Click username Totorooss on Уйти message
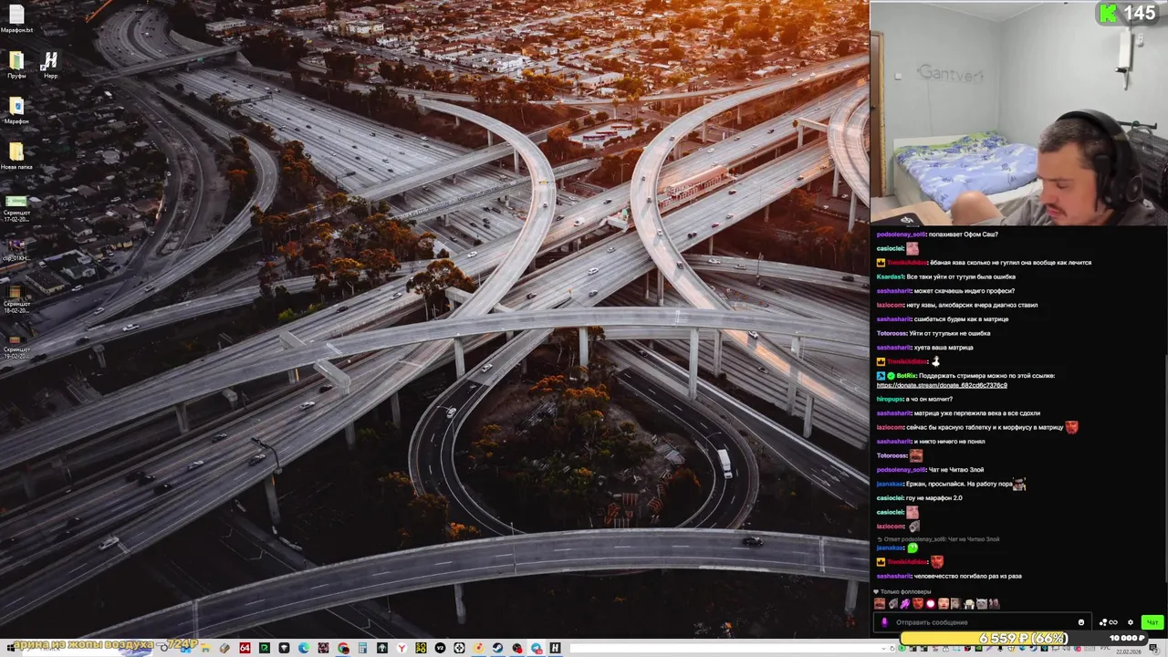 (892, 333)
